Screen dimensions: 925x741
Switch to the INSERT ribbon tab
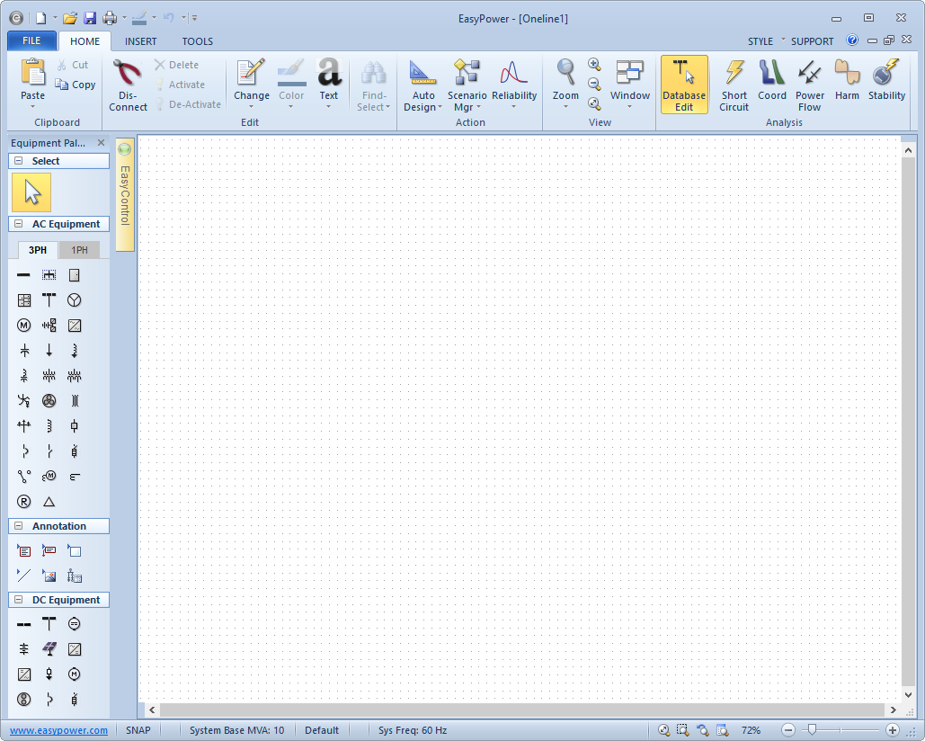point(140,41)
